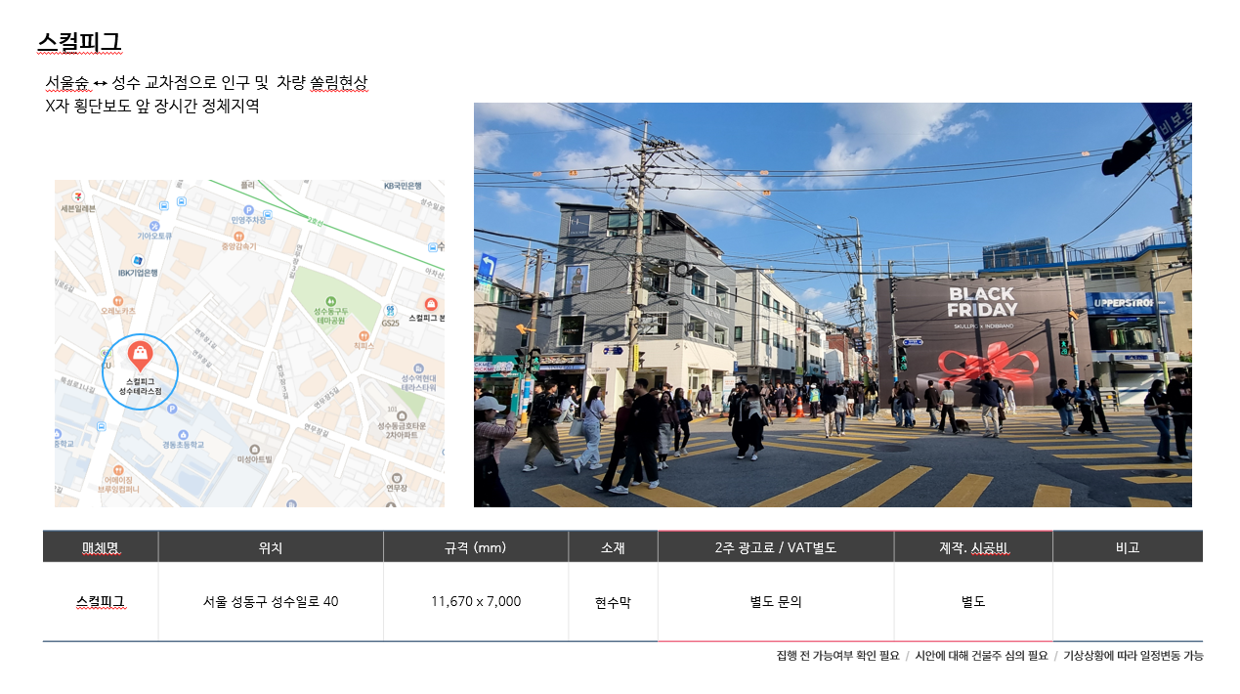This screenshot has width=1240, height=694.
Task: Click the 스컬피그 cell in the table row
Action: (x=101, y=601)
